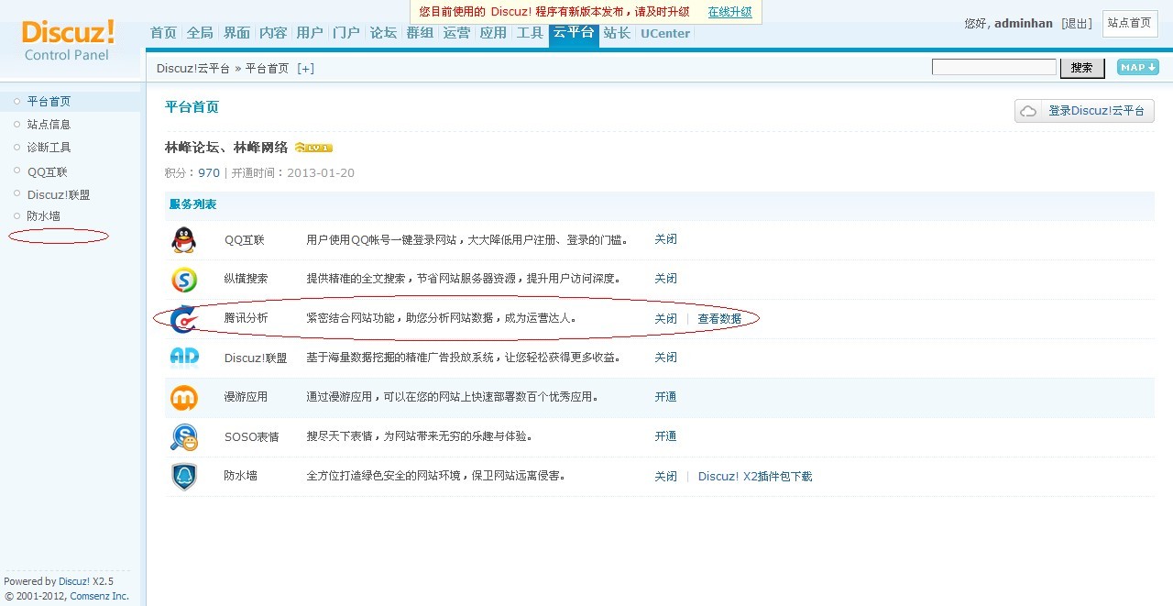This screenshot has height=606, width=1173.
Task: Open the 应用 top menu
Action: click(x=493, y=33)
